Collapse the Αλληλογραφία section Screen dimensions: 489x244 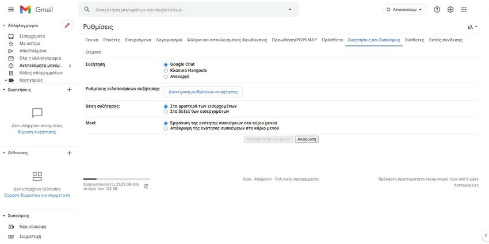tap(4, 25)
